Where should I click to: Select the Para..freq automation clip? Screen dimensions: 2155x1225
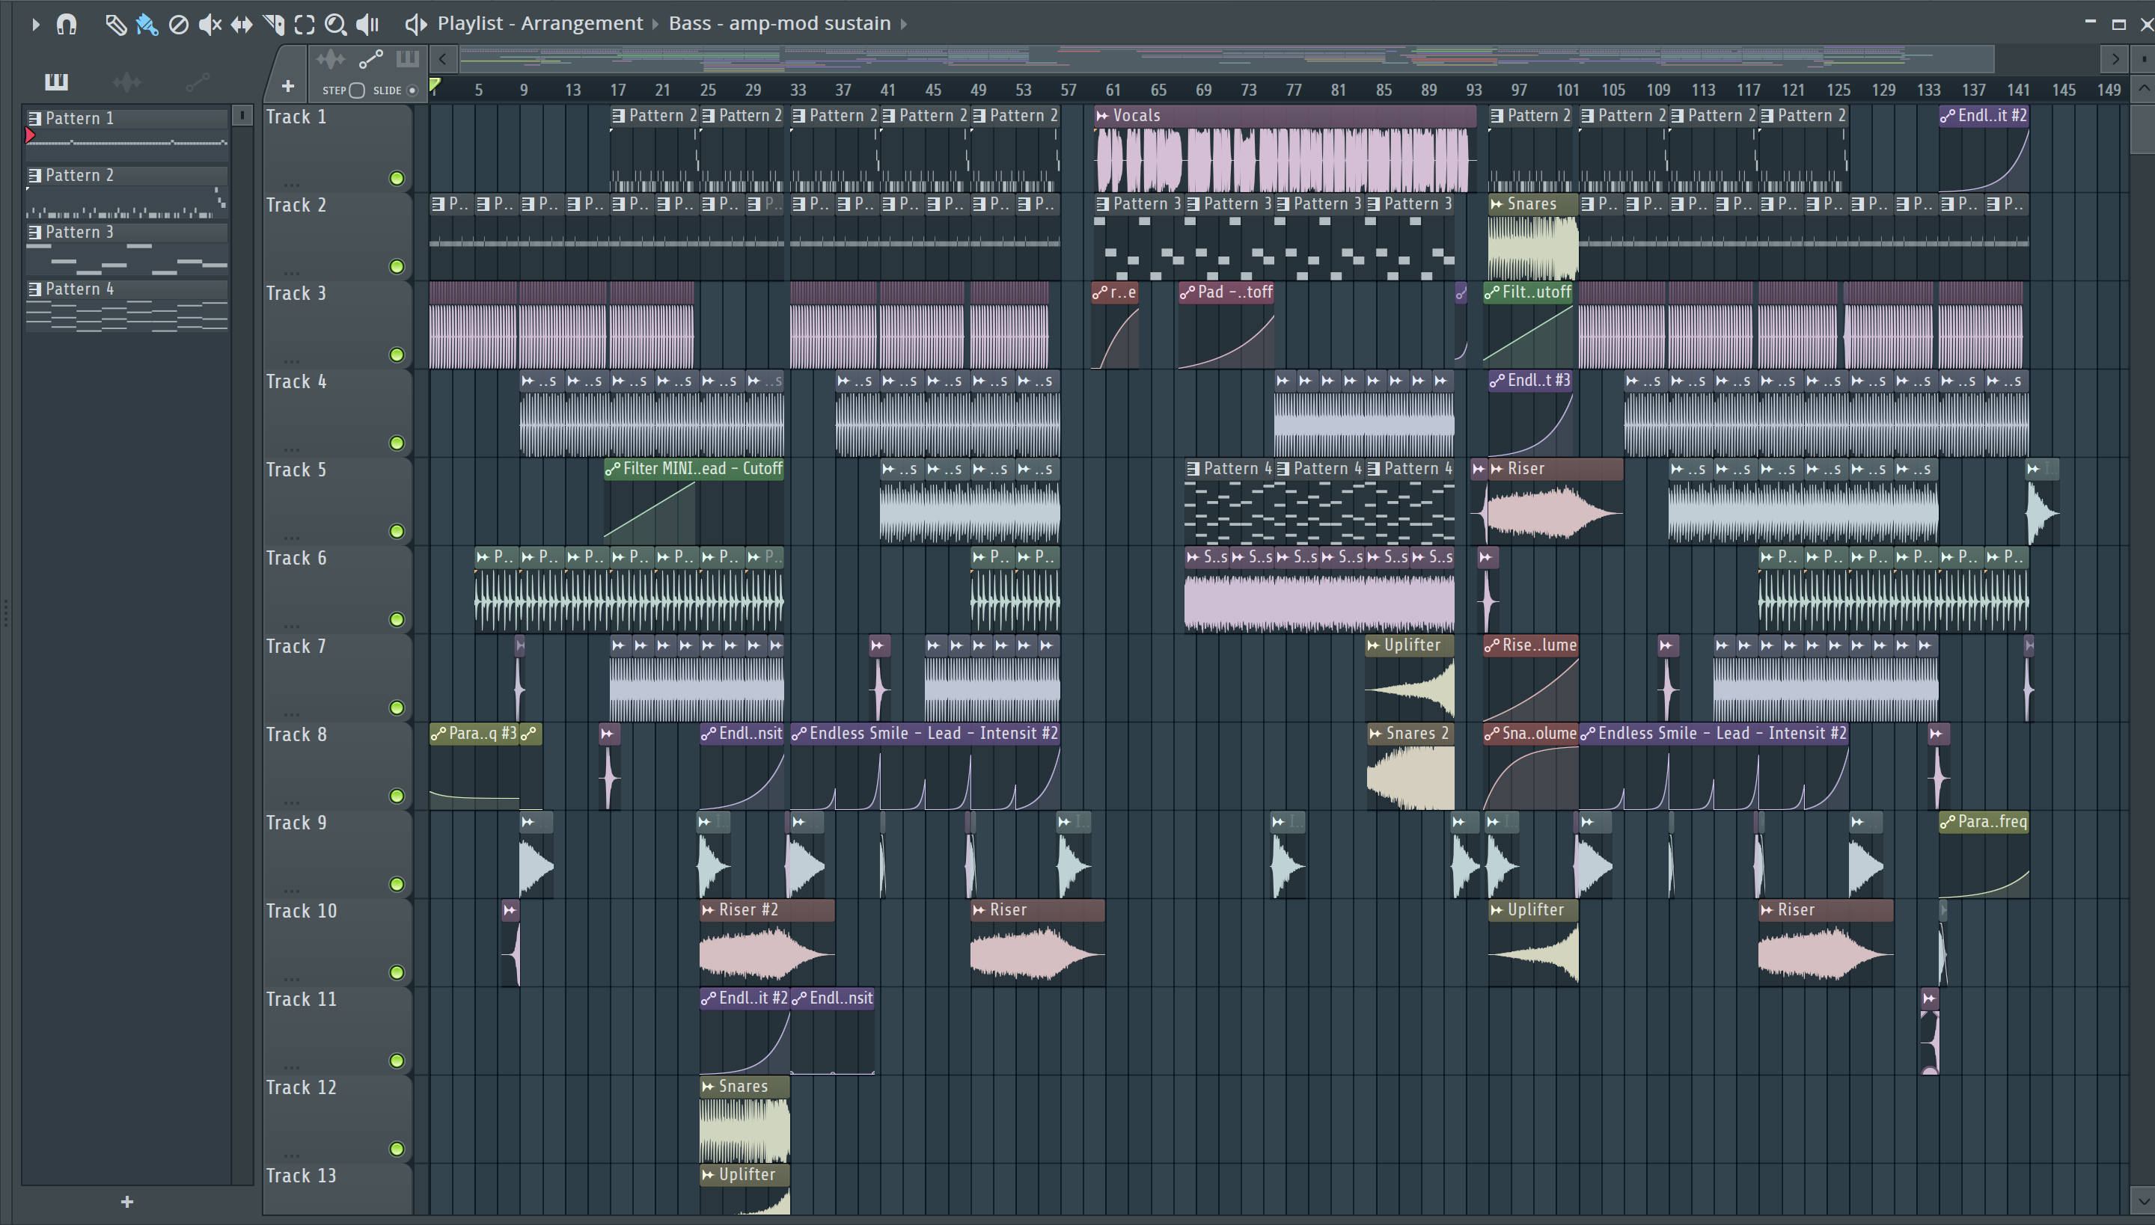[x=1983, y=855]
